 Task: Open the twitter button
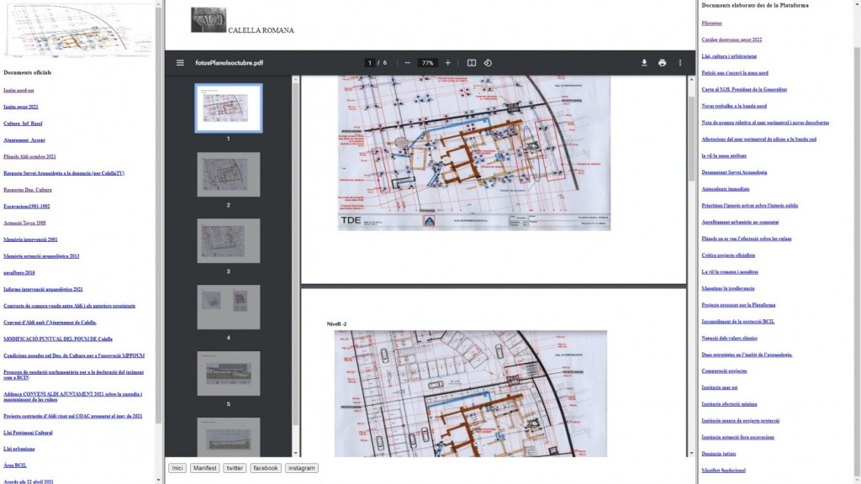tap(235, 468)
